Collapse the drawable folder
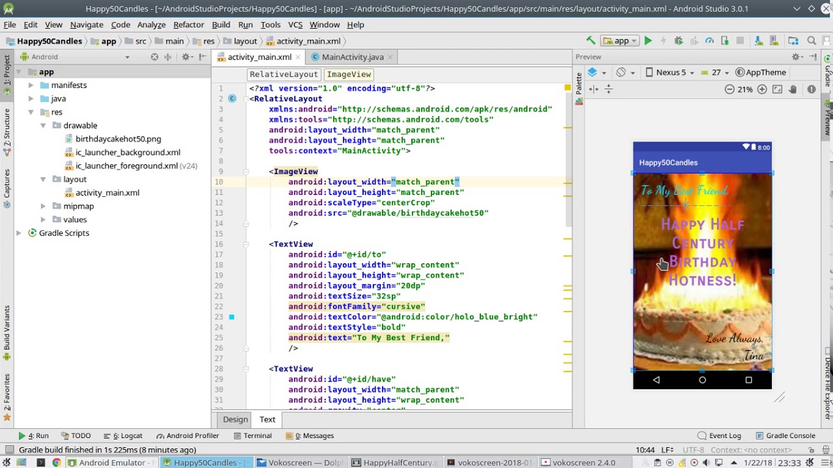Image resolution: width=833 pixels, height=468 pixels. [43, 125]
